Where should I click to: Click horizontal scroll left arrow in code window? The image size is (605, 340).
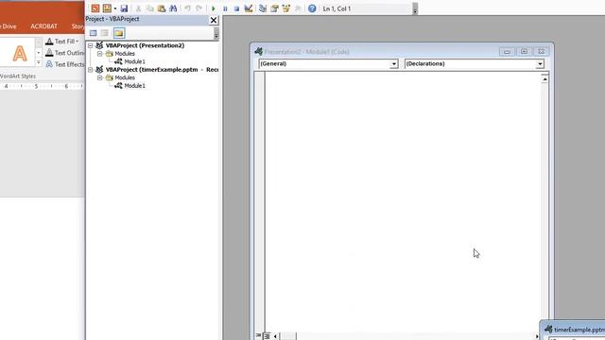coord(275,336)
